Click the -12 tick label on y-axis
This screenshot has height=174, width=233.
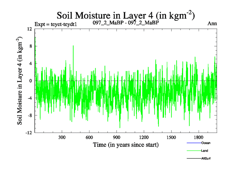[29, 133]
